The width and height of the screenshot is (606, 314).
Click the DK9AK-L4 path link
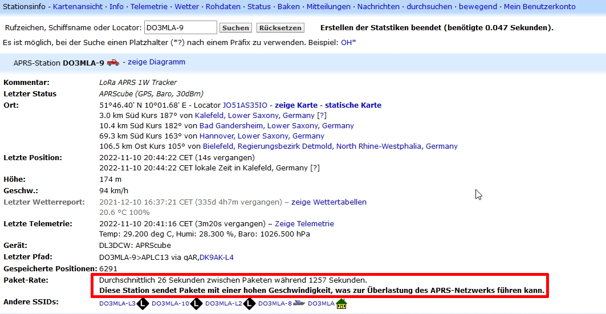pos(217,258)
